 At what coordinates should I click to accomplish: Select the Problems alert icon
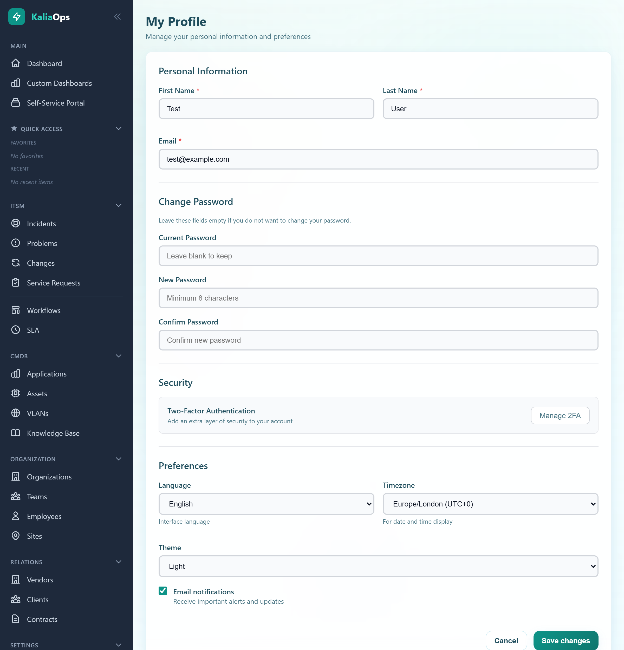coord(16,243)
